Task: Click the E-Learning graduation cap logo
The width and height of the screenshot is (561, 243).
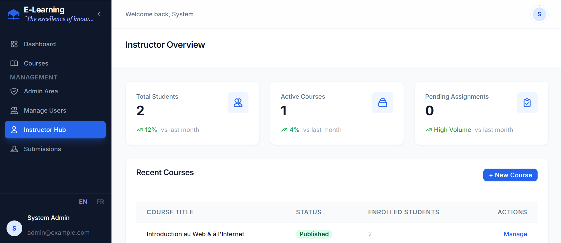Action: (13, 14)
